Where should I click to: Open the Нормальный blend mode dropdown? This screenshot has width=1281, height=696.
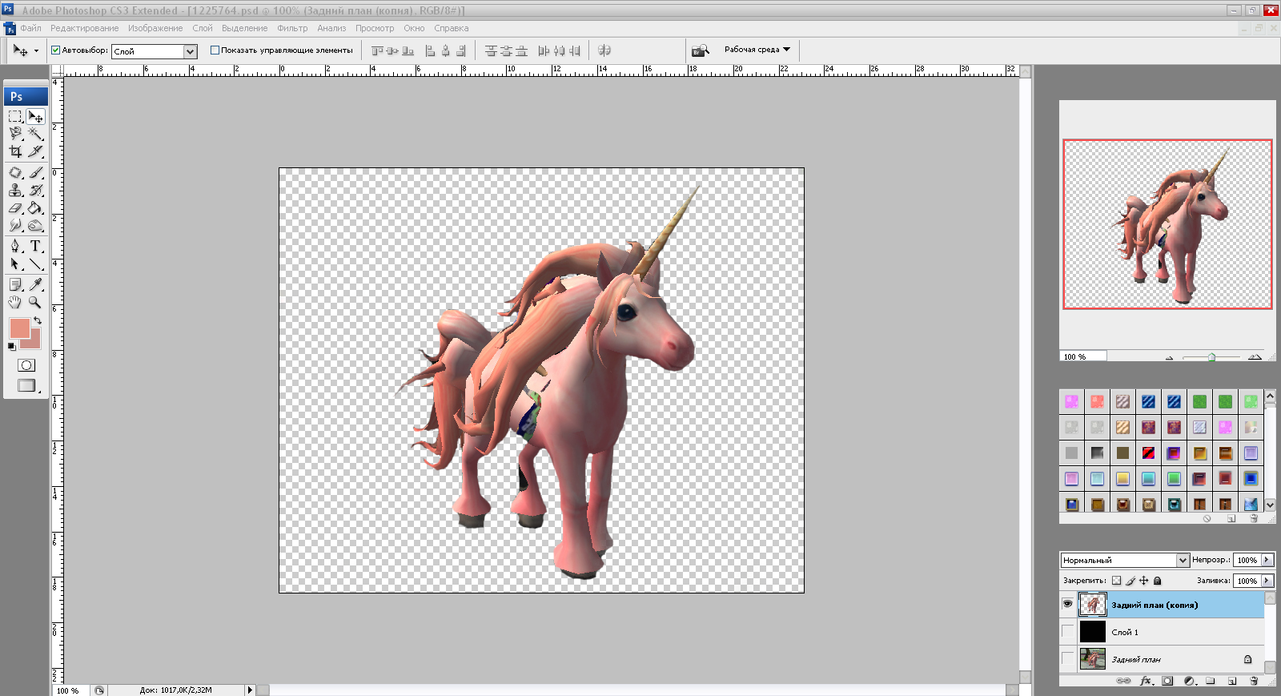(x=1183, y=560)
